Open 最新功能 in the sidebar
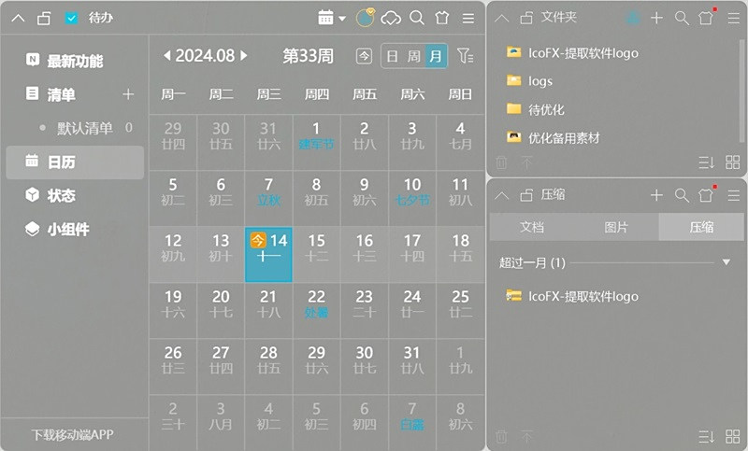 tap(75, 61)
